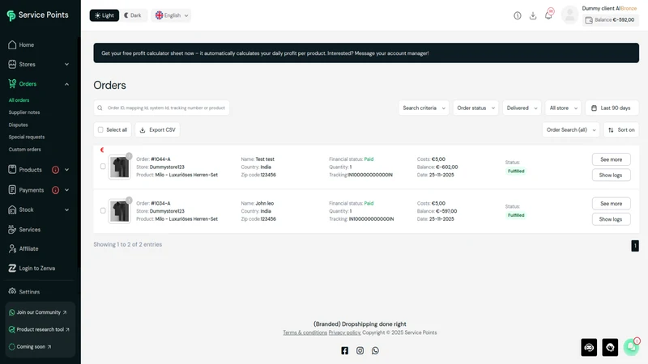Click product thumbnail of order #1044-A
Screen dimensions: 648x364
pyautogui.click(x=119, y=167)
